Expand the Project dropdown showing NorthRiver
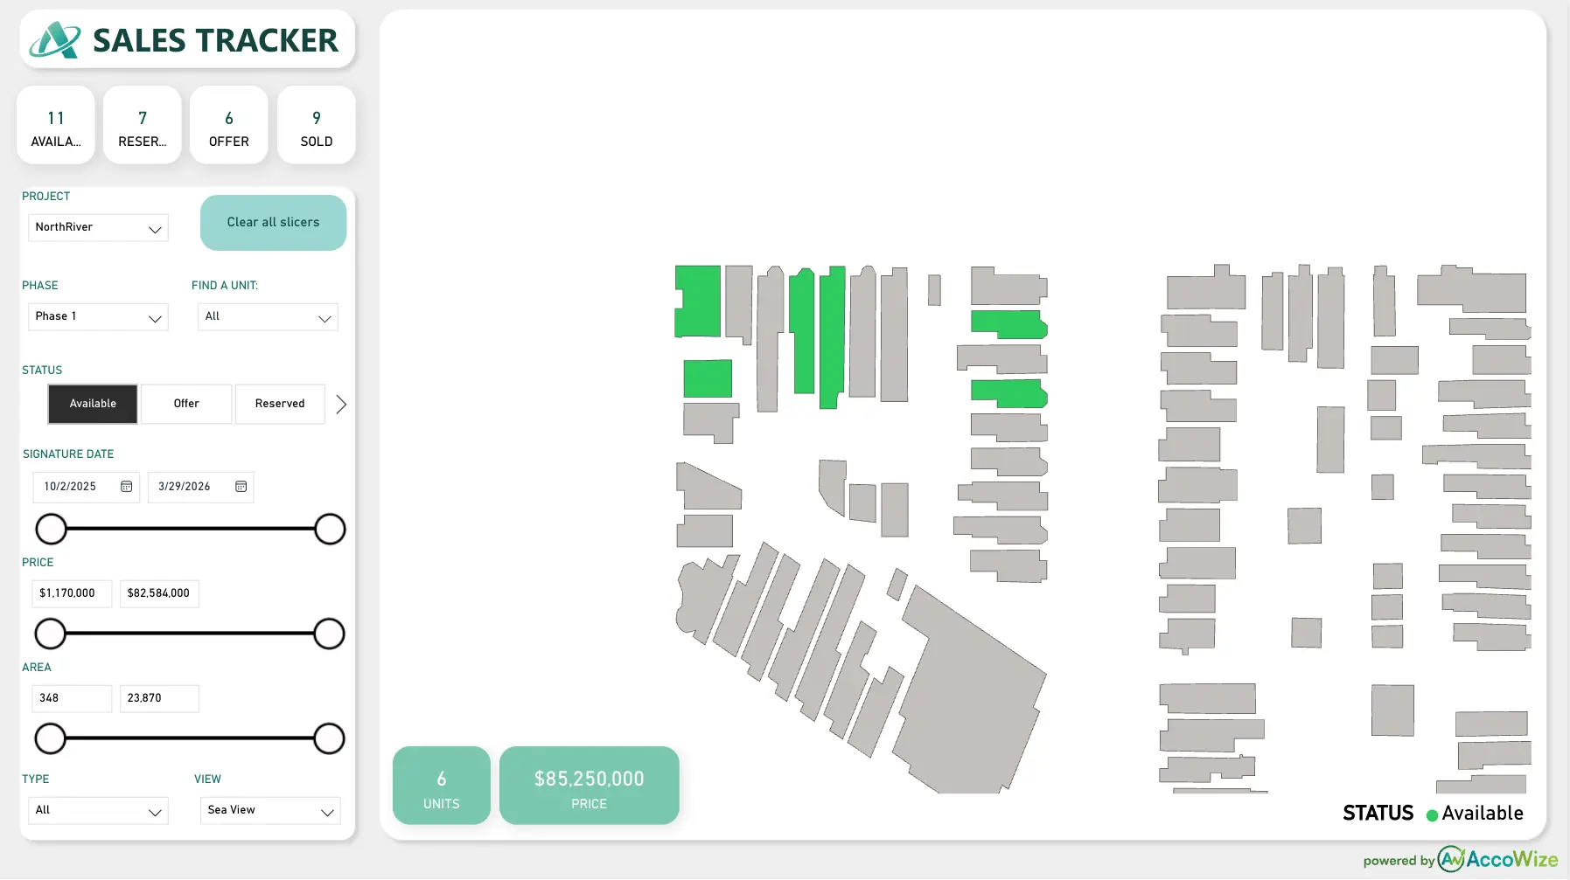Screen dimensions: 1570x880 click(x=98, y=228)
